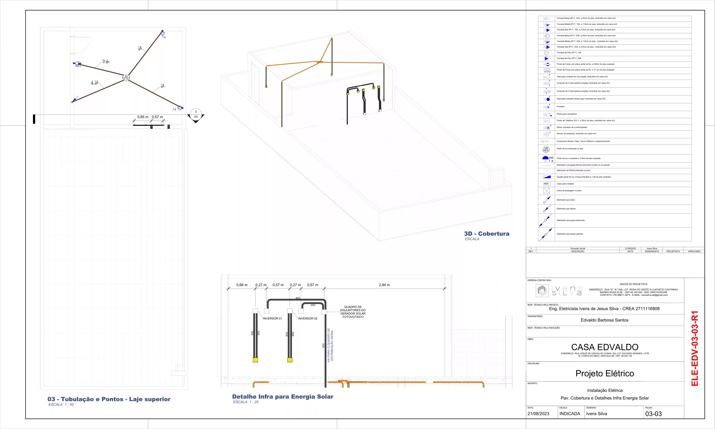Click the Interruptor paralelo three-way symbol
Viewport: 715px width, 429px height.
point(547,99)
